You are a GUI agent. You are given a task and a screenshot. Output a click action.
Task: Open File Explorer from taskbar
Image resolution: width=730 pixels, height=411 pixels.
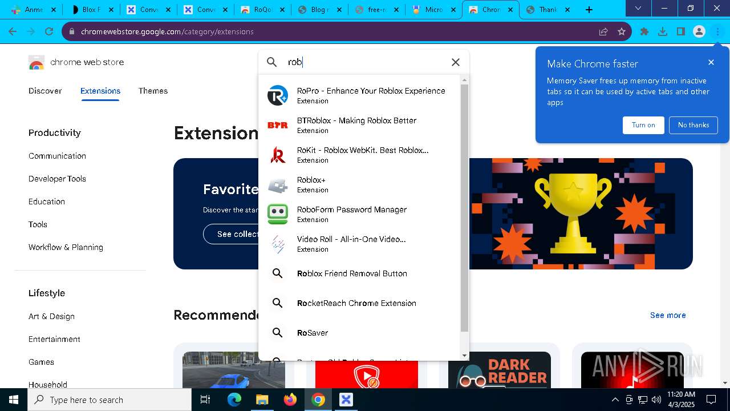[x=262, y=400]
